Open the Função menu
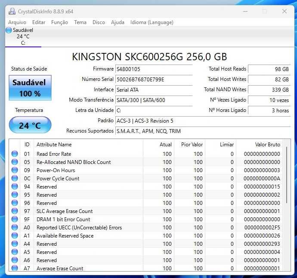 point(59,22)
